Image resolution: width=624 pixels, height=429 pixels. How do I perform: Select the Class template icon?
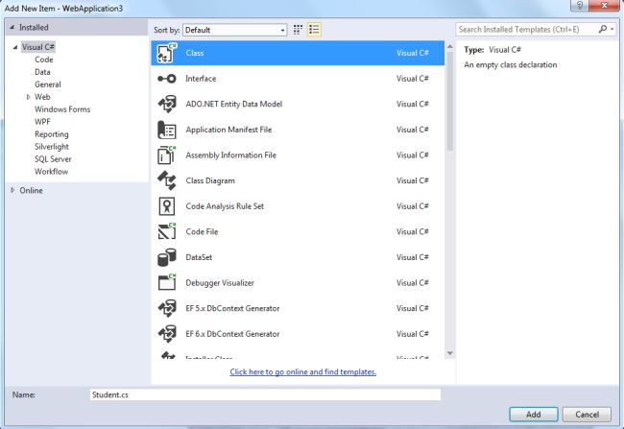point(167,53)
